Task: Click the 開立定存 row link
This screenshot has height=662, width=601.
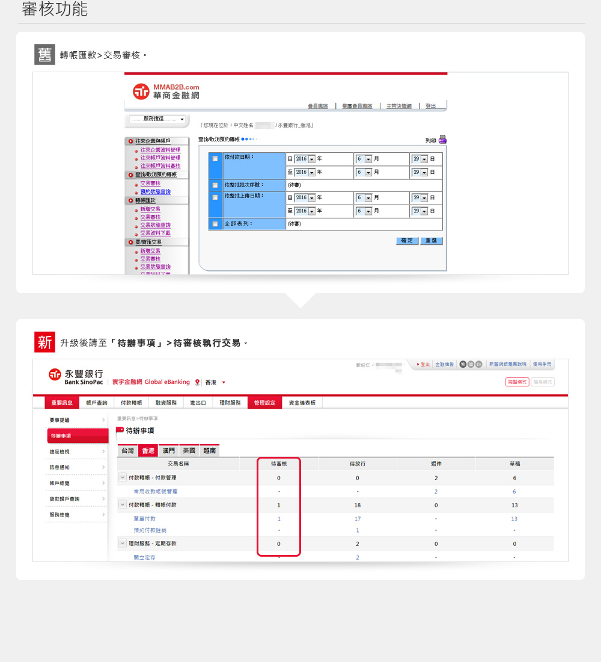Action: pyautogui.click(x=145, y=558)
